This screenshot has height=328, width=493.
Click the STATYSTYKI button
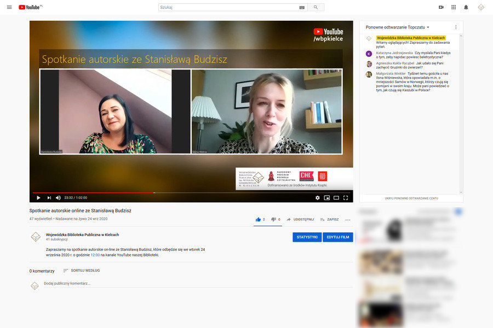307,237
